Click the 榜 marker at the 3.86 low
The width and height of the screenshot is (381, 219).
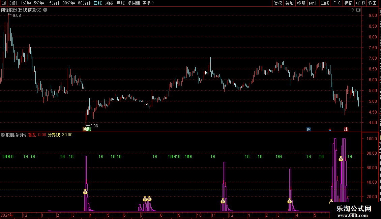85,129
